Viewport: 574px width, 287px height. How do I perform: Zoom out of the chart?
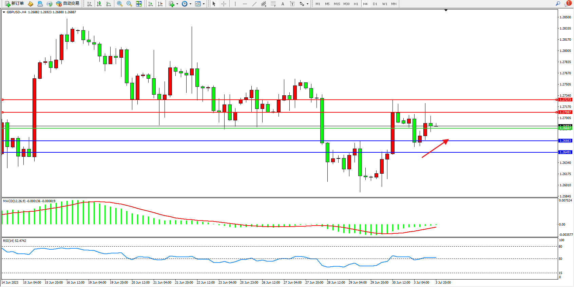click(129, 4)
